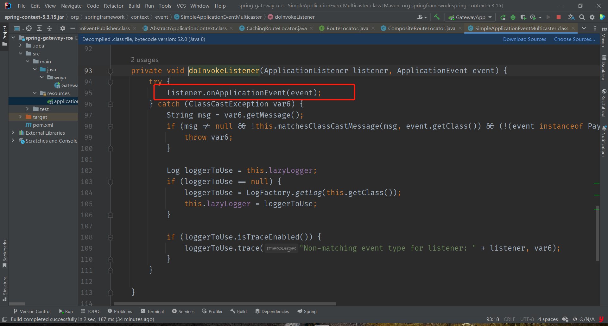The width and height of the screenshot is (608, 326).
Task: Open the Database side tool window
Action: coord(604,67)
